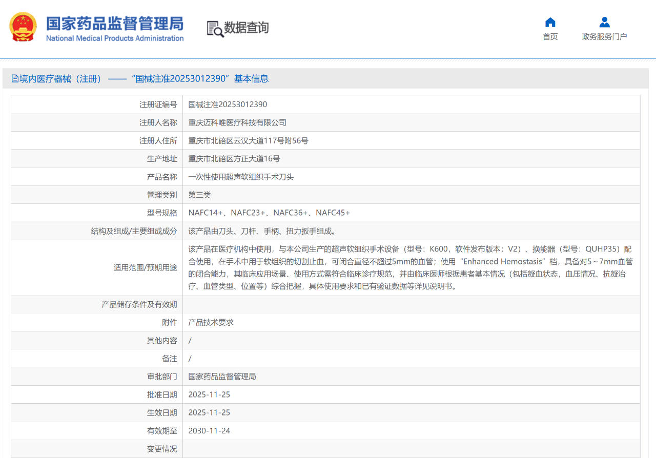Click the national emblem logo
Screen dimensions: 656x458
23,27
